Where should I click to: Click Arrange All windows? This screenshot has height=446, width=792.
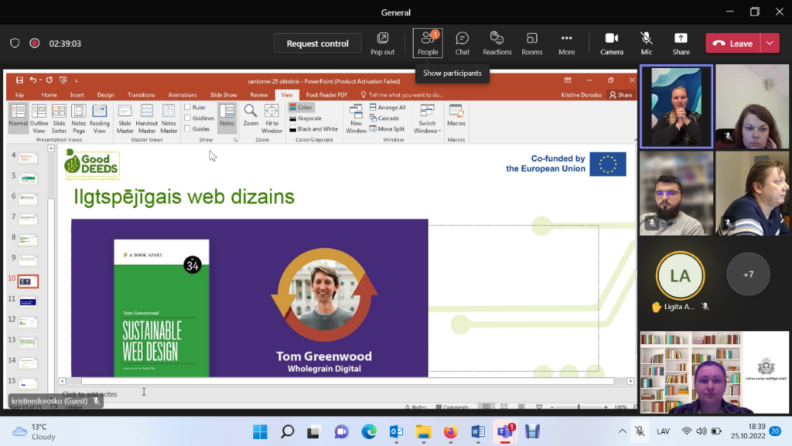(387, 107)
